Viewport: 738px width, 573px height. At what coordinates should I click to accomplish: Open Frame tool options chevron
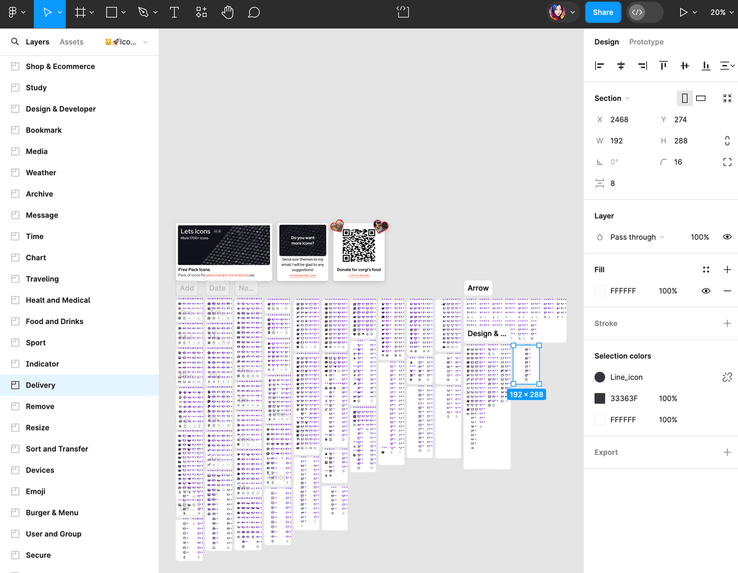tap(92, 13)
